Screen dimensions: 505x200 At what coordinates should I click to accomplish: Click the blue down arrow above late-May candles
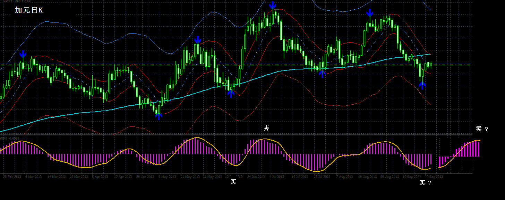click(x=198, y=39)
